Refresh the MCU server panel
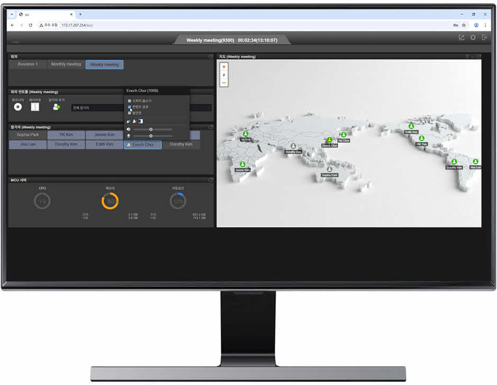 (211, 180)
